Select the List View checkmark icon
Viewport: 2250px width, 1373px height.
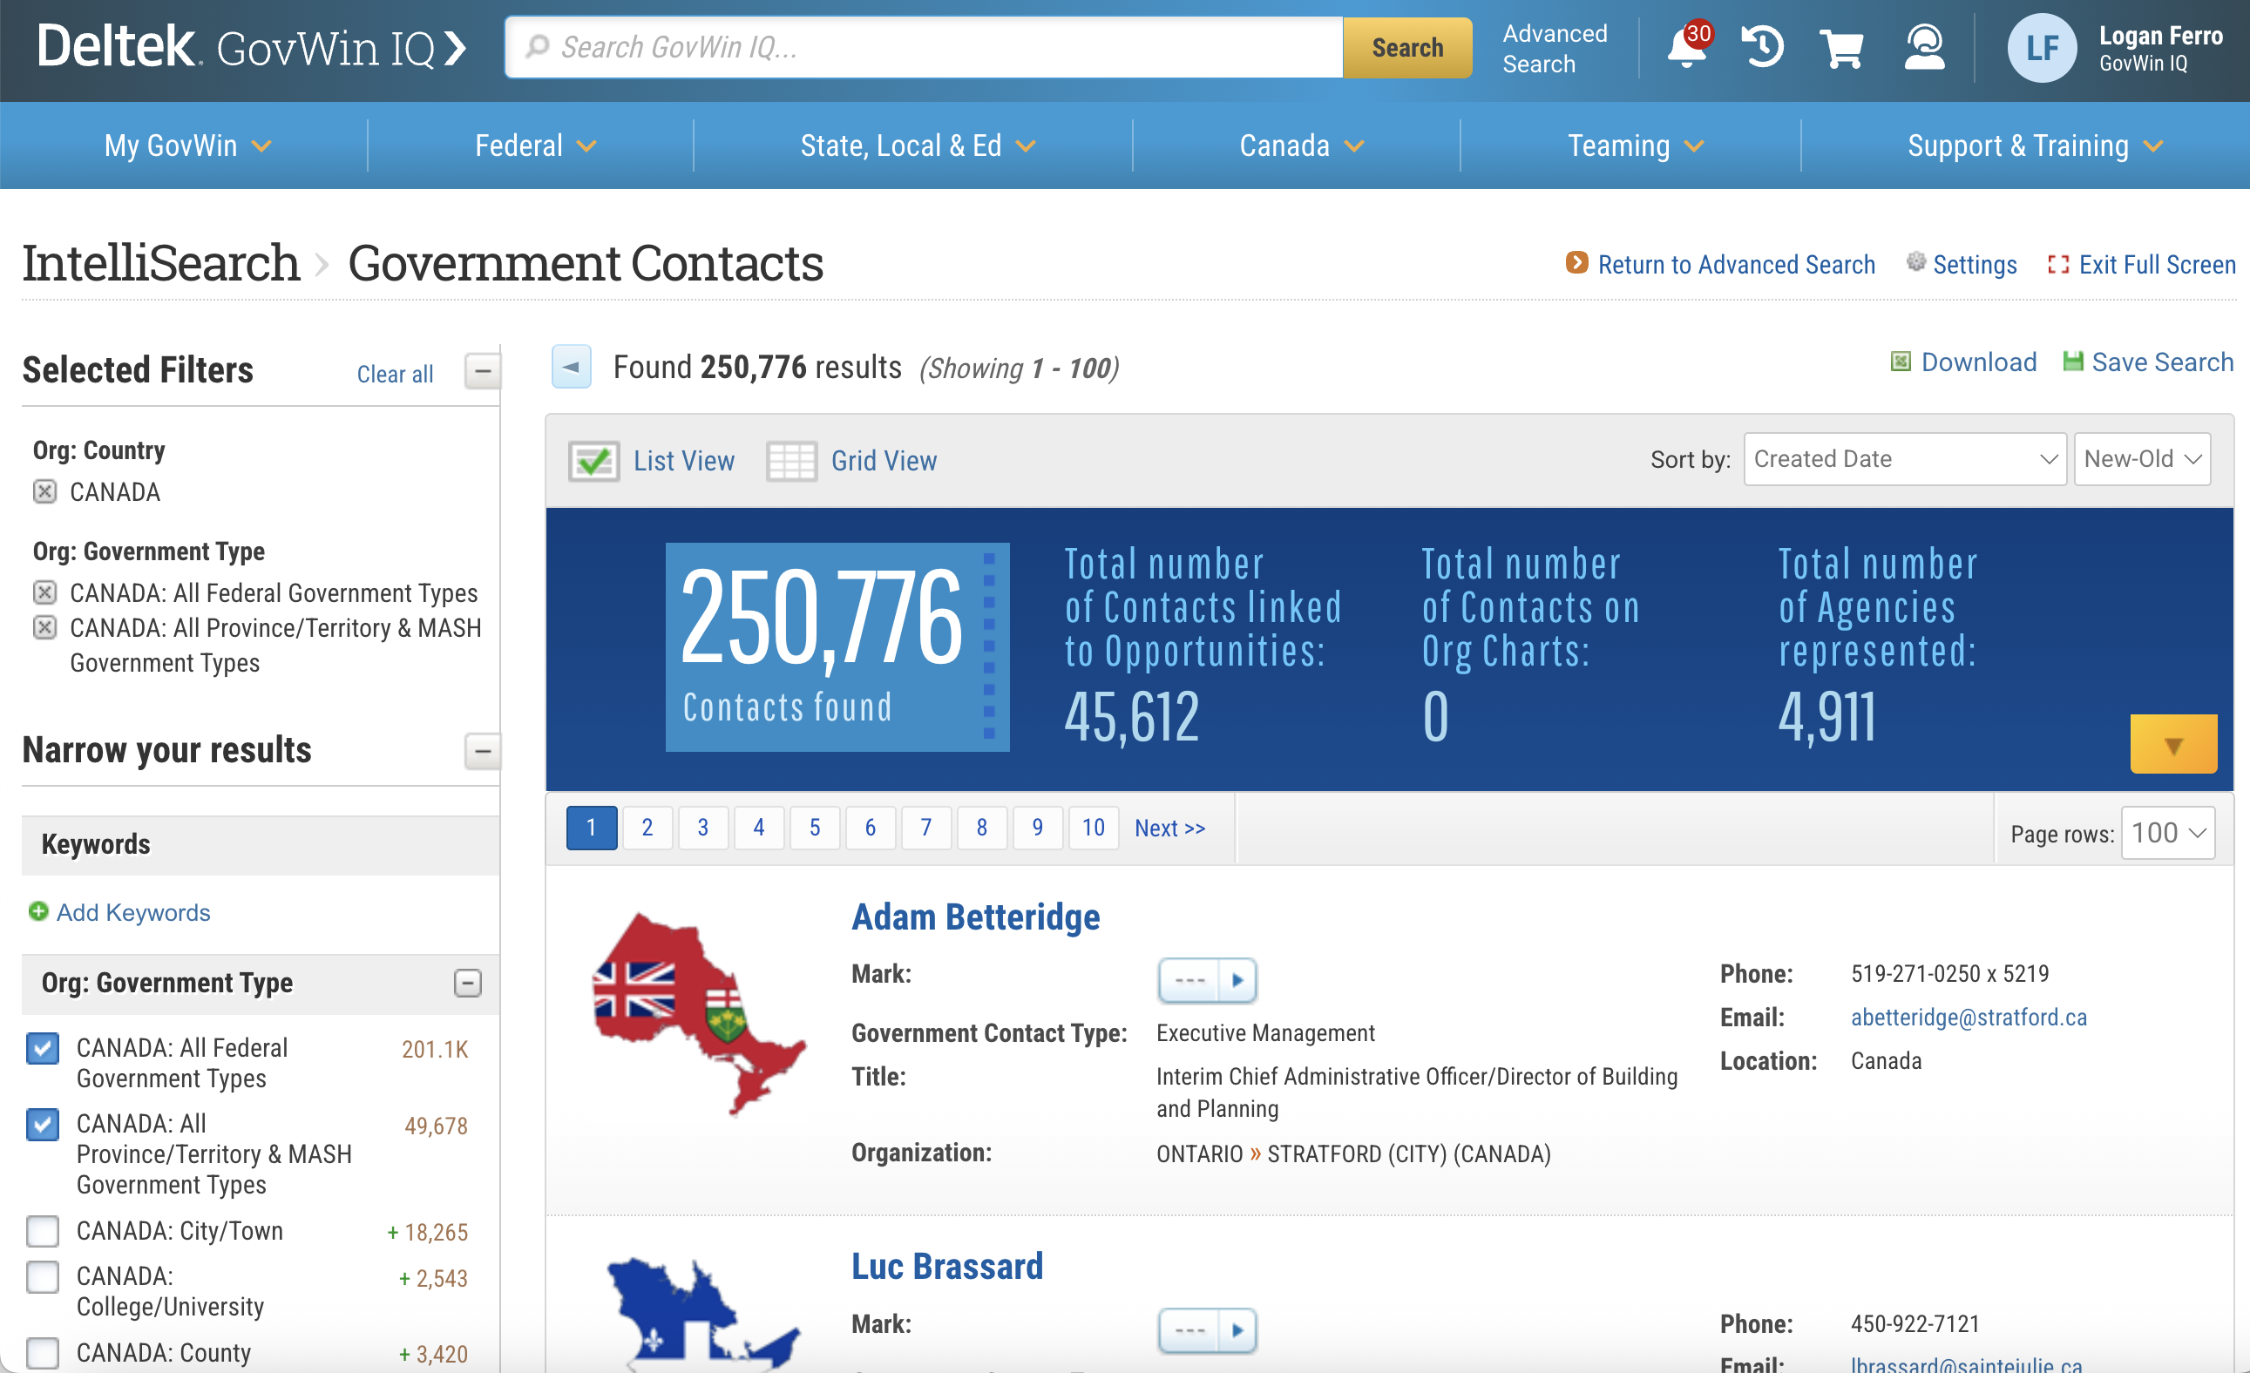[593, 461]
